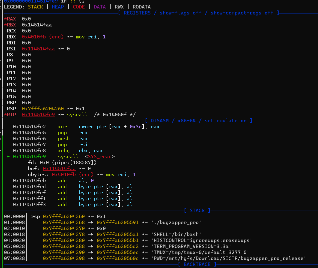Select the pop rdx instruction line

click(x=50, y=133)
